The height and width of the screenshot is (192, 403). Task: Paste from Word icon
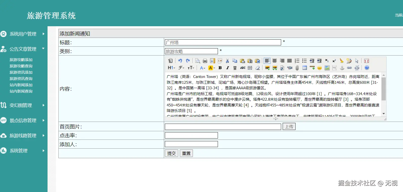(x=257, y=61)
